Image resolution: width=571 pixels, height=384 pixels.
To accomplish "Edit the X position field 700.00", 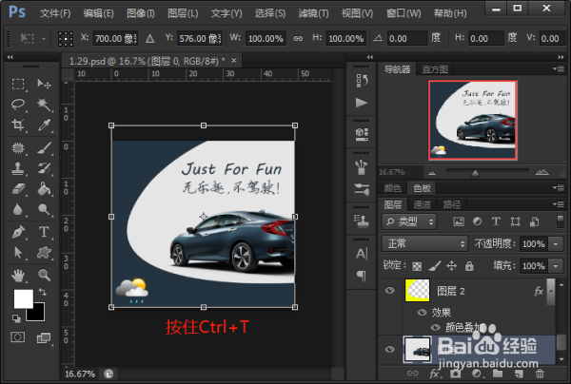I will [115, 39].
